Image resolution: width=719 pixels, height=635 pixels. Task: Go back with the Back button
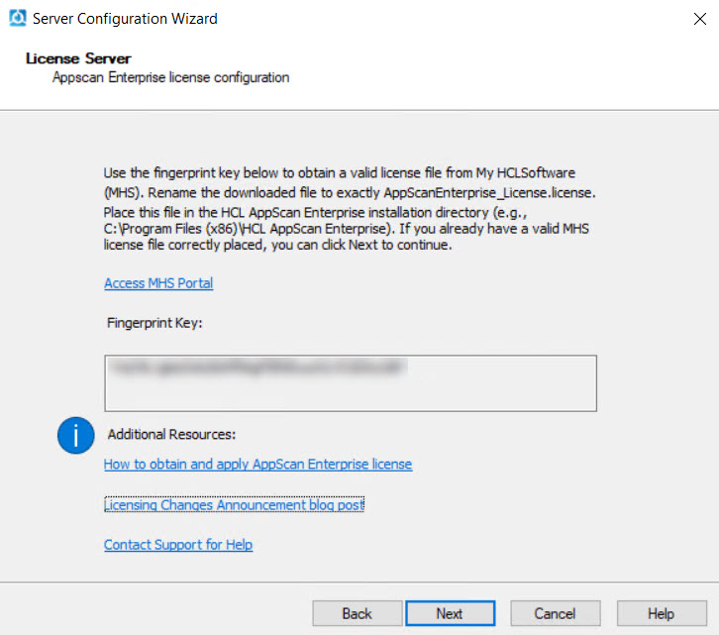(x=357, y=613)
